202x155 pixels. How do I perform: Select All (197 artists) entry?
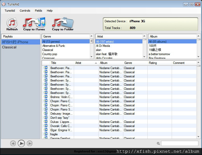pos(119,42)
